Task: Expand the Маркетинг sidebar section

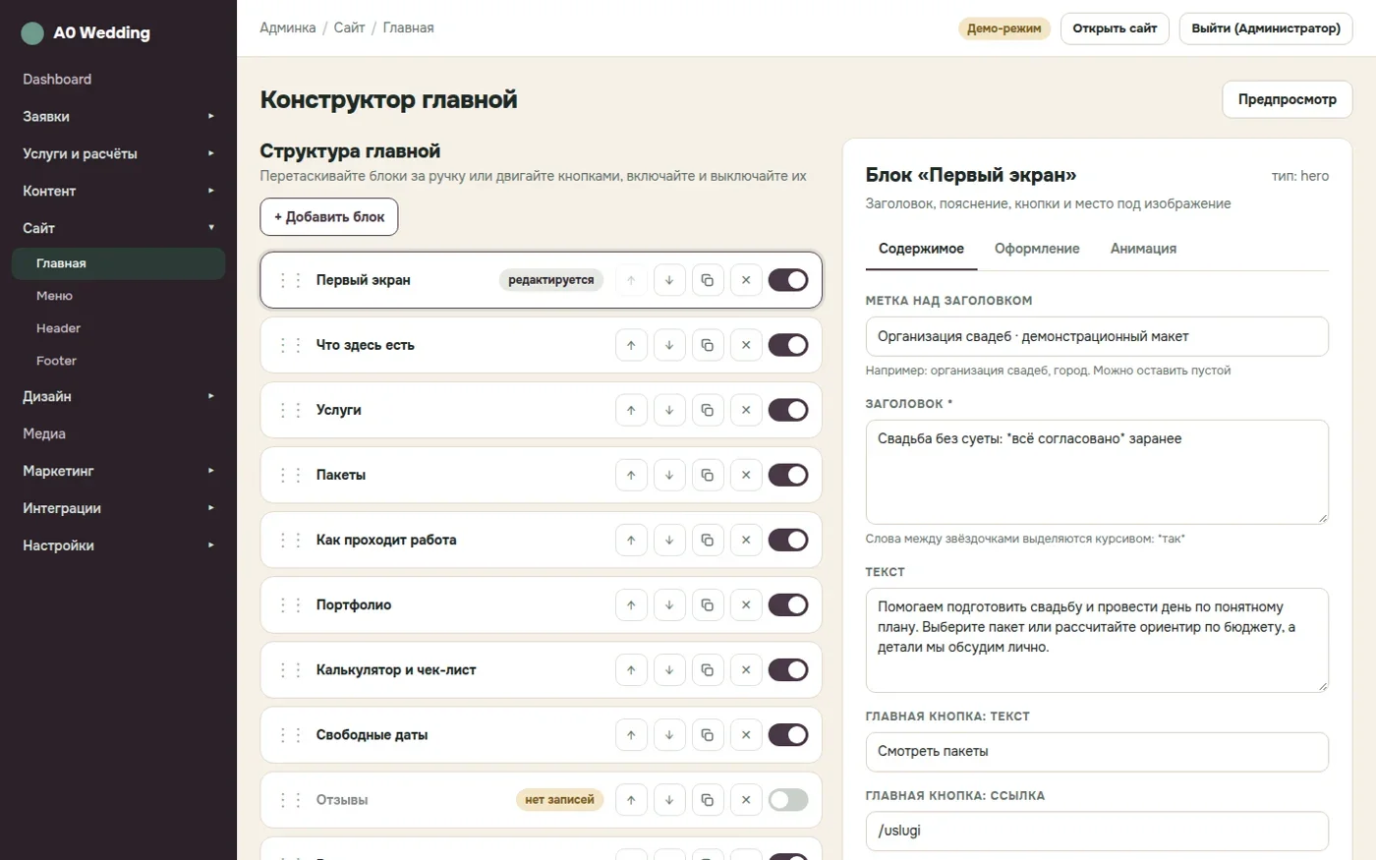Action: point(118,471)
